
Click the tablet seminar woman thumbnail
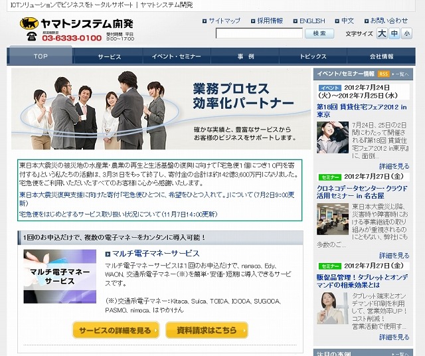333,308
